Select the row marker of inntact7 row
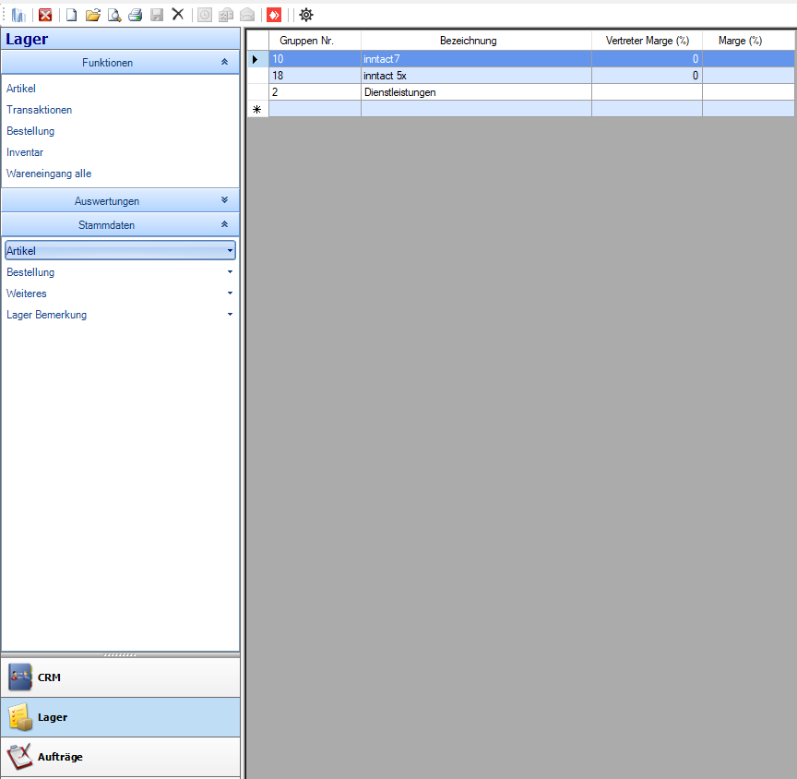Viewport: 797px width, 779px height. point(257,59)
